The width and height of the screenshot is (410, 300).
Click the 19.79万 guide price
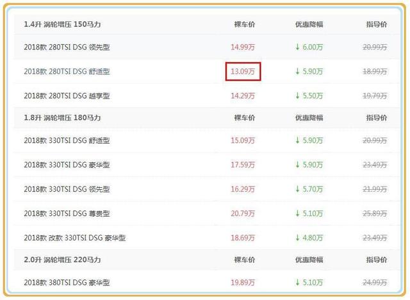coord(375,96)
